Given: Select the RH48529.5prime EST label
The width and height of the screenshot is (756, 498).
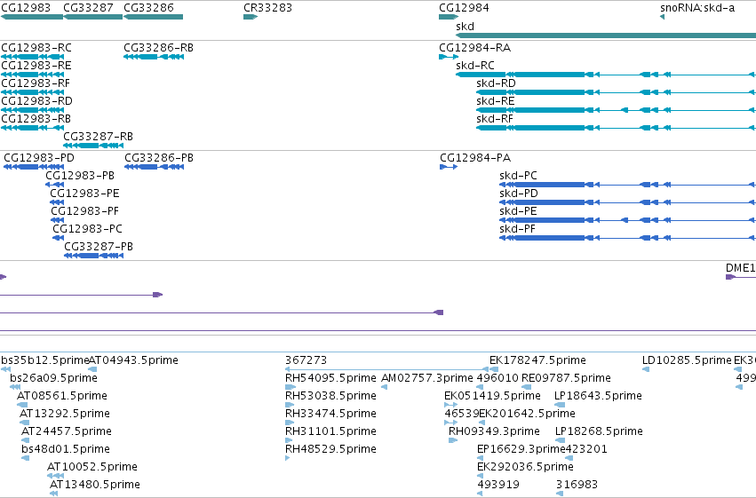Looking at the screenshot, I should [x=330, y=449].
